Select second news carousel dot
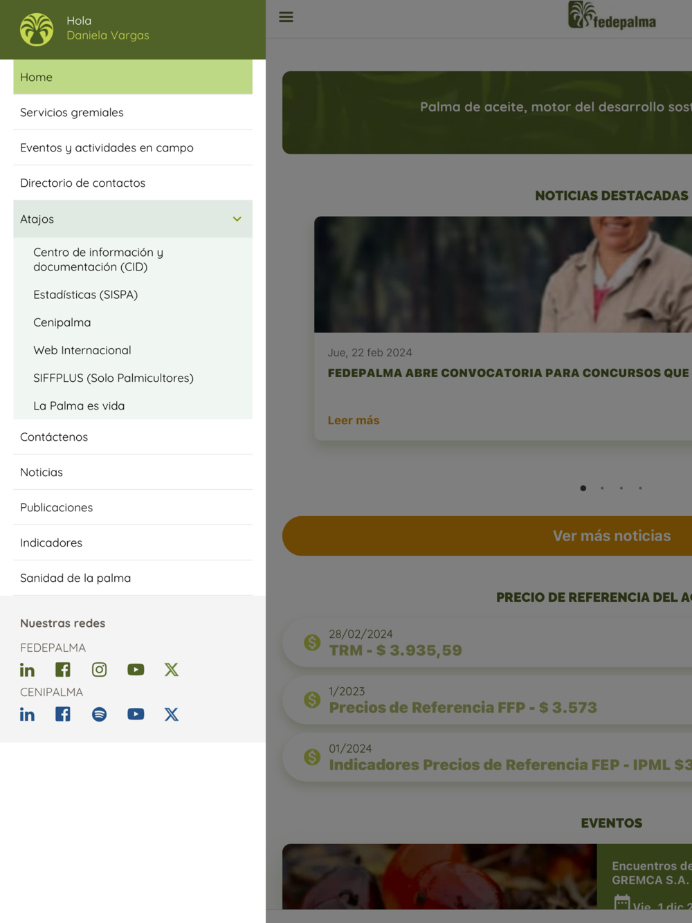Image resolution: width=692 pixels, height=923 pixels. click(x=602, y=488)
